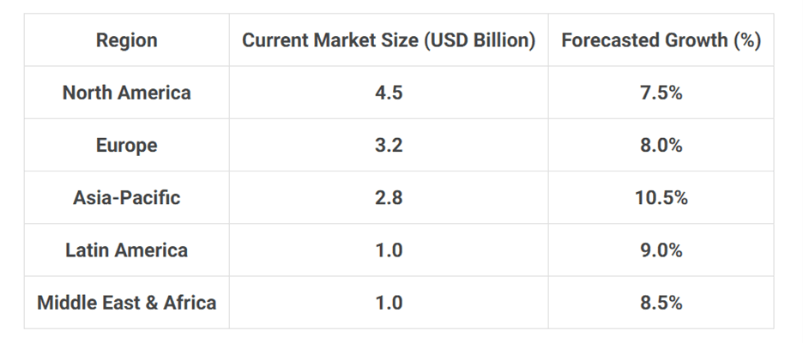Select the 10.5% forecasted growth value
The width and height of the screenshot is (803, 343).
tap(661, 197)
